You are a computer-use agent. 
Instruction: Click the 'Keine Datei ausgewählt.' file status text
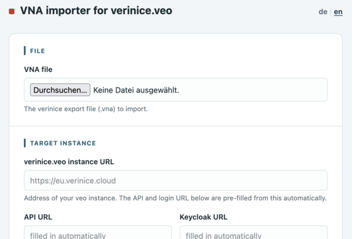click(136, 90)
